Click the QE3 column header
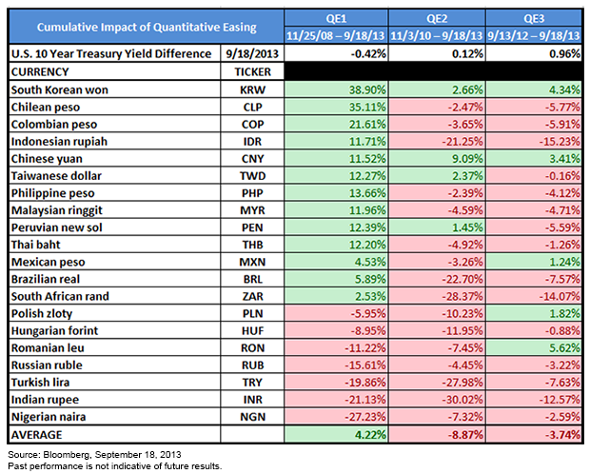The width and height of the screenshot is (590, 474). point(534,18)
